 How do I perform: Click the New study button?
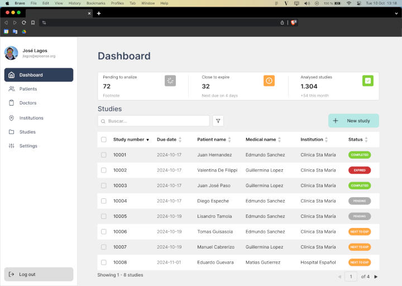coord(353,121)
